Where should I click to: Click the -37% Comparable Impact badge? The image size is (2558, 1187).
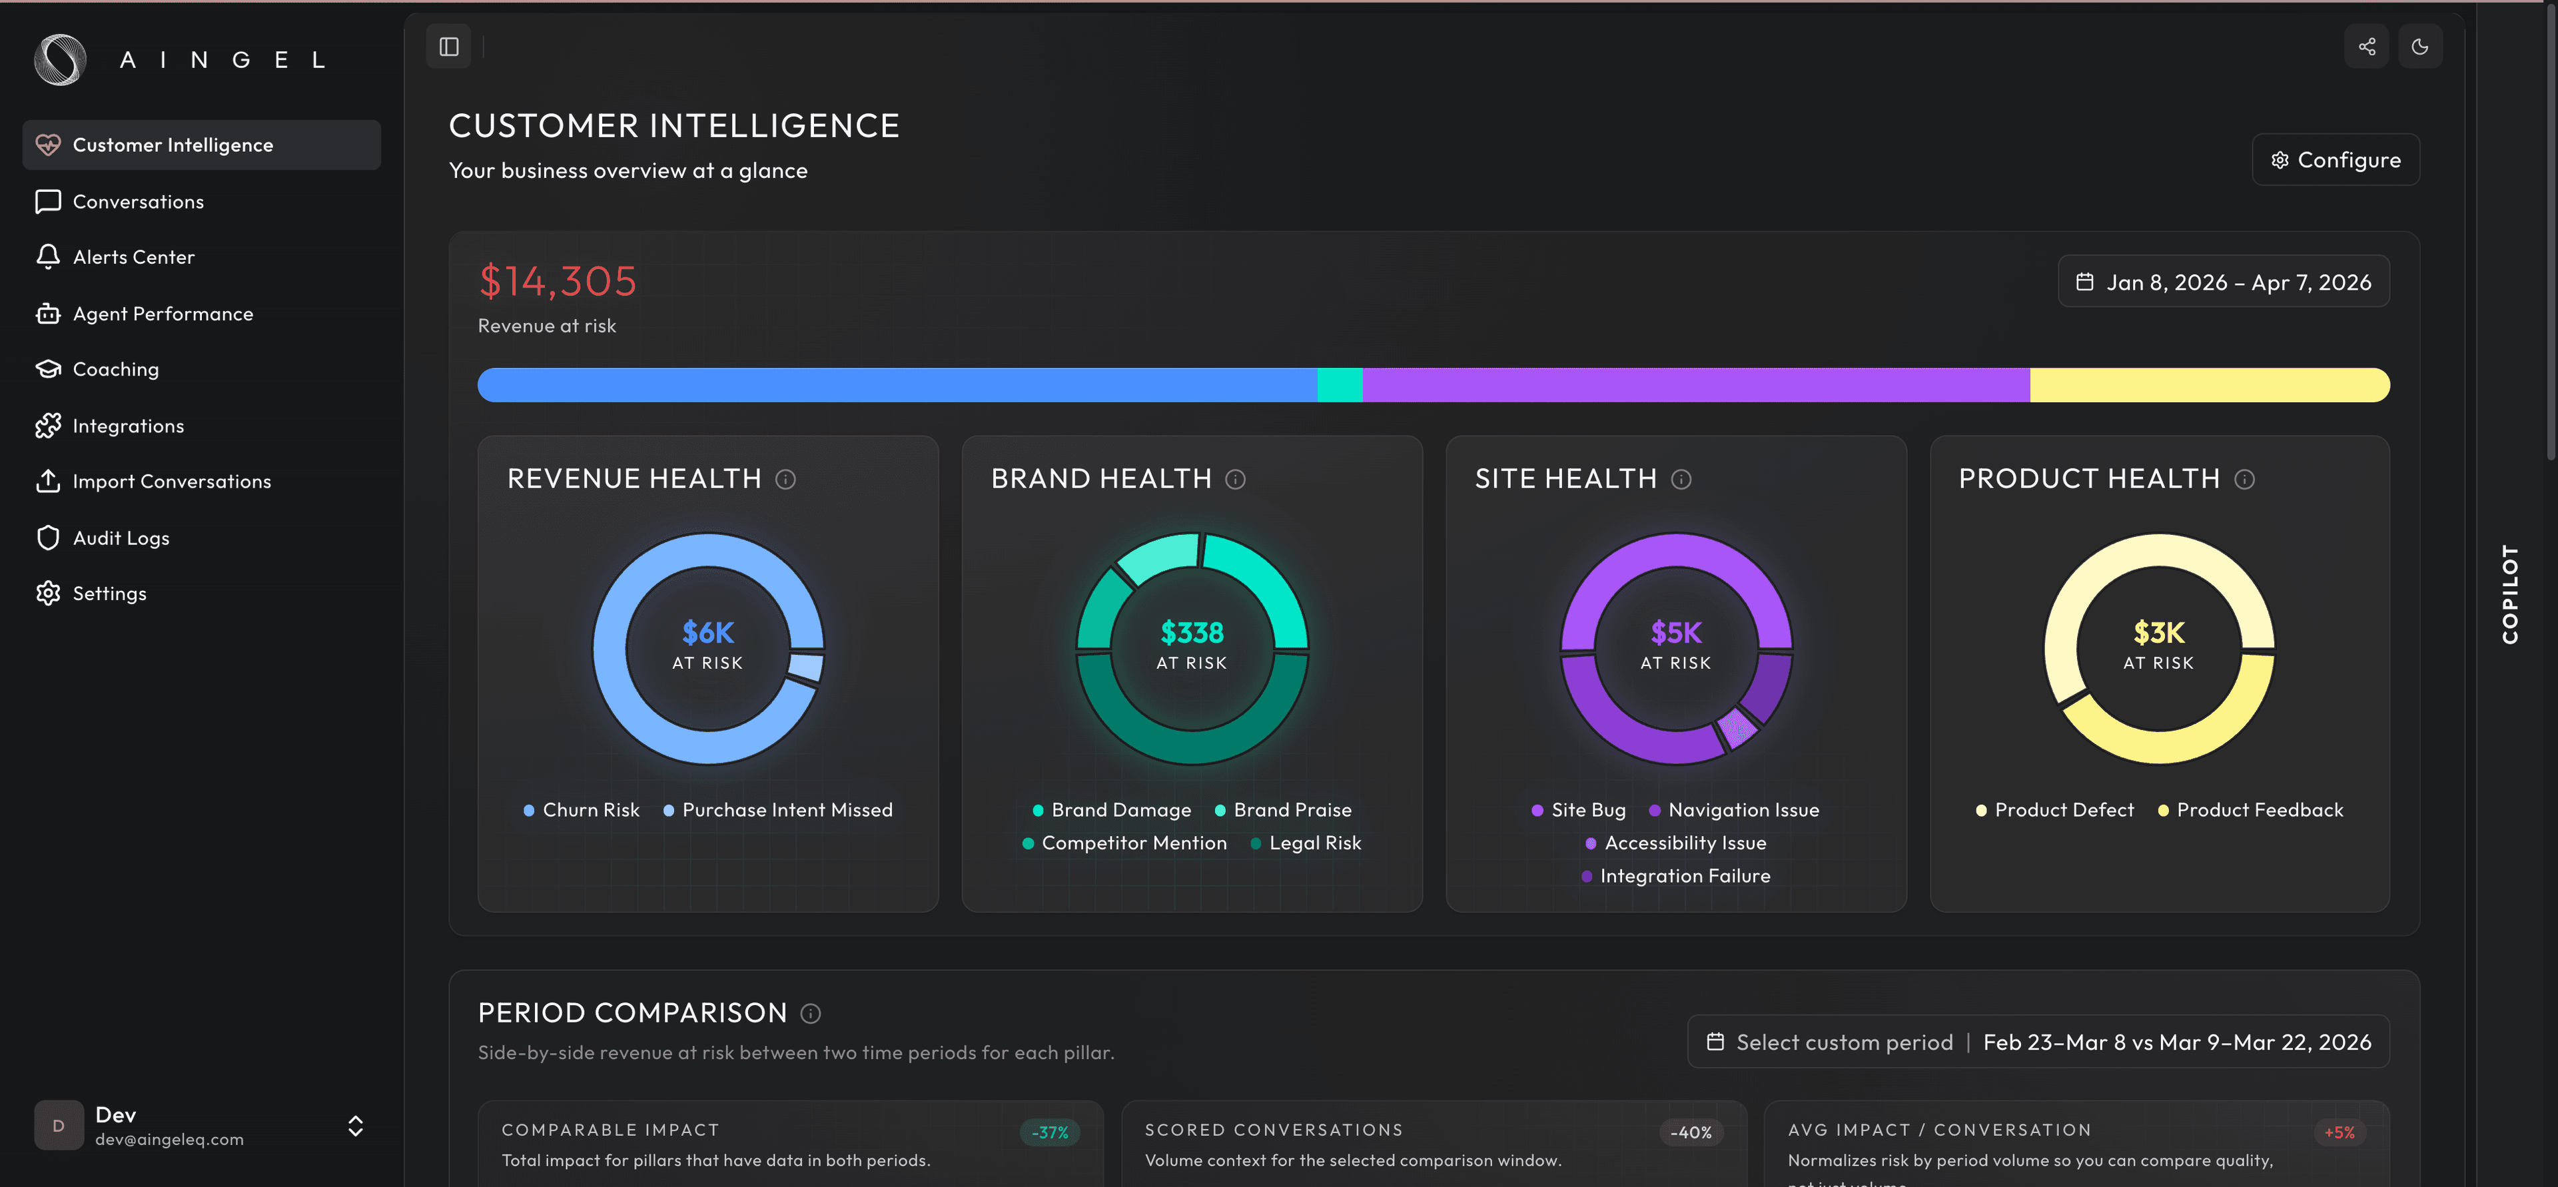click(1050, 1132)
